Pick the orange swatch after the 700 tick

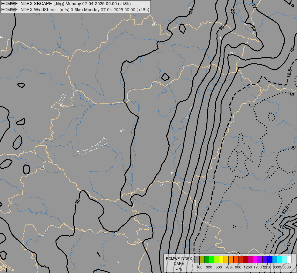(x=231, y=259)
